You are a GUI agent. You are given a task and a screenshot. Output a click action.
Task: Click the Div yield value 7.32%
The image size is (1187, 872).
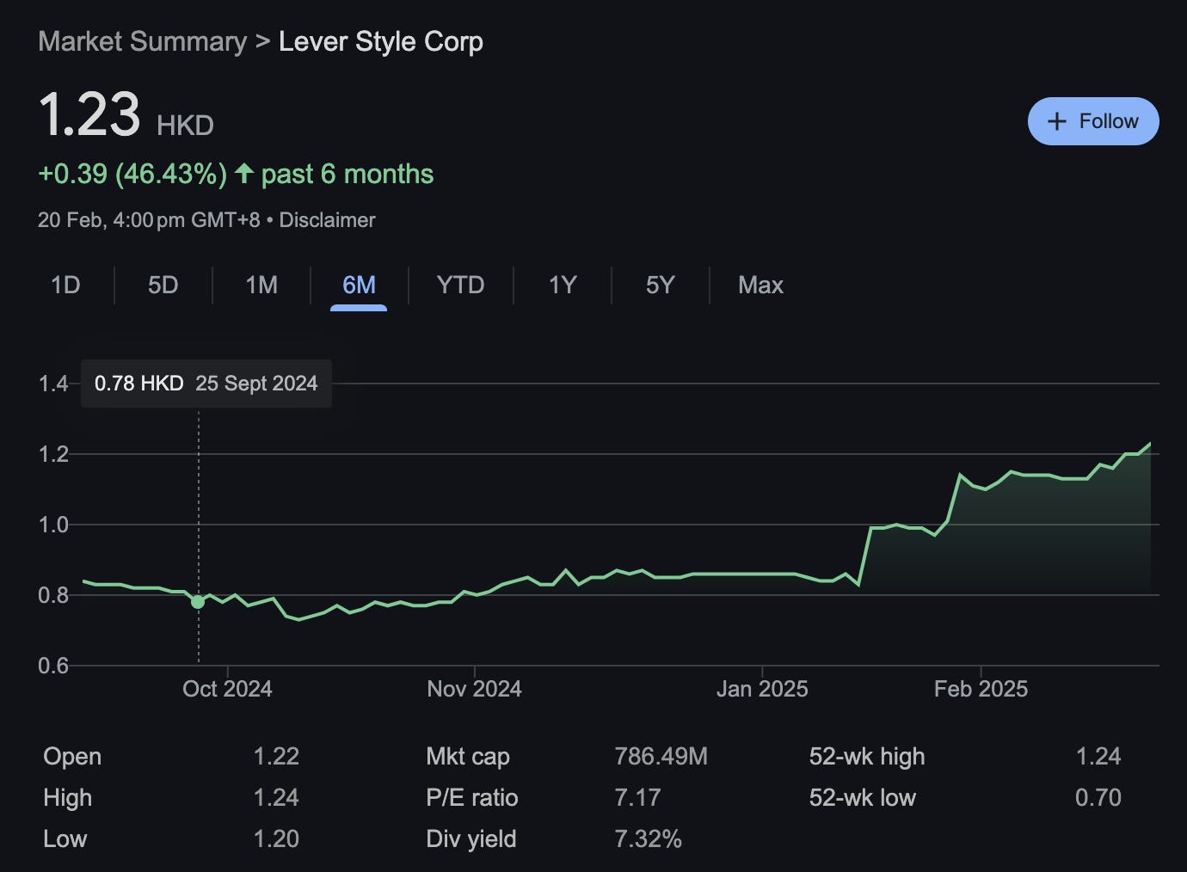point(648,839)
